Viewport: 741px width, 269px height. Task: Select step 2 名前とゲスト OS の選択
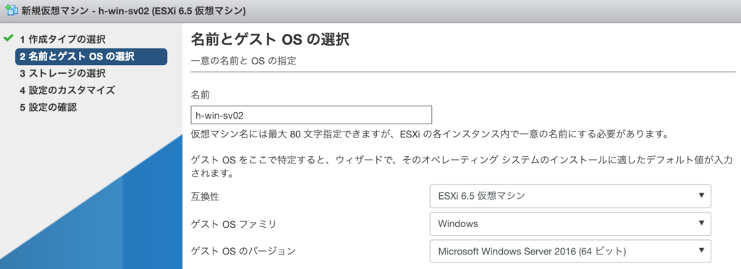coord(91,56)
